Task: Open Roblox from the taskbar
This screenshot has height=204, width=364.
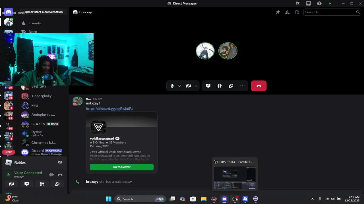Action: 245,199
